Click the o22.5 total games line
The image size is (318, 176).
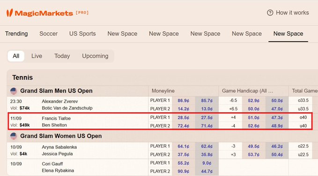pos(303,146)
